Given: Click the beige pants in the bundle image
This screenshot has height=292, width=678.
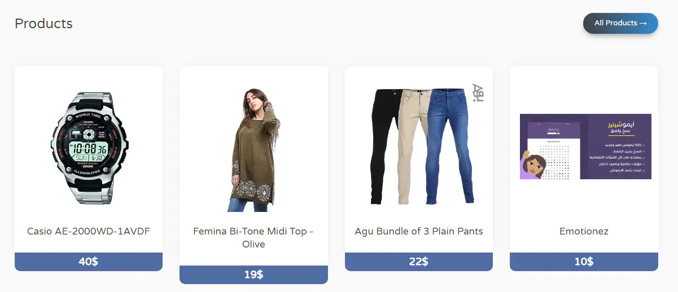Looking at the screenshot, I should [412, 147].
